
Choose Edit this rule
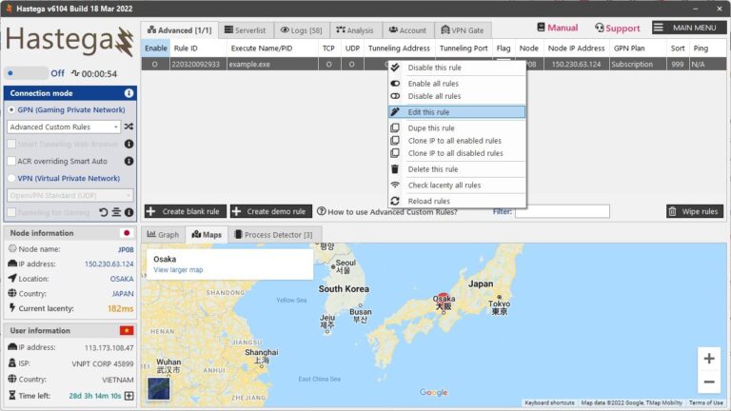[x=457, y=112]
